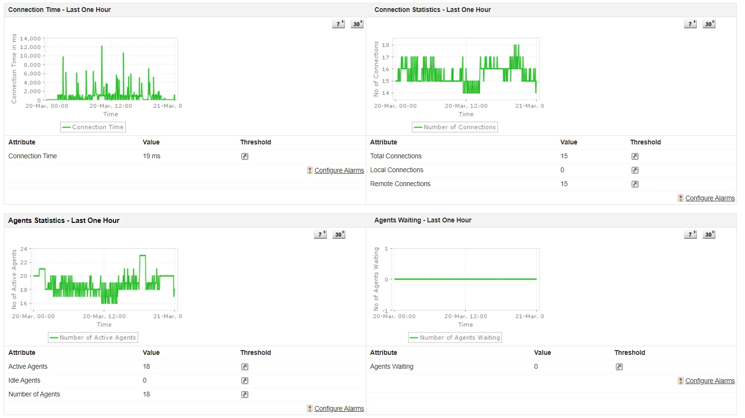Screen dimensions: 745x418
Task: Show 30-day data for Agents Waiting
Action: click(x=709, y=234)
